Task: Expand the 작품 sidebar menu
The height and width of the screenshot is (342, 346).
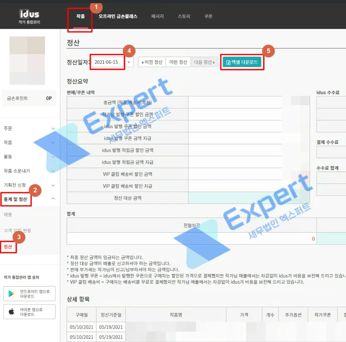Action: 29,143
